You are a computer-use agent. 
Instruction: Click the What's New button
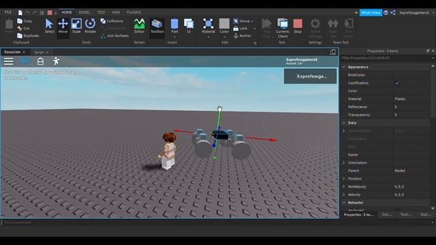pos(371,12)
